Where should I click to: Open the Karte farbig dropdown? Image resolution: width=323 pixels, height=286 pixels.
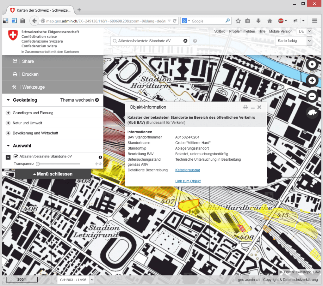click(x=293, y=41)
